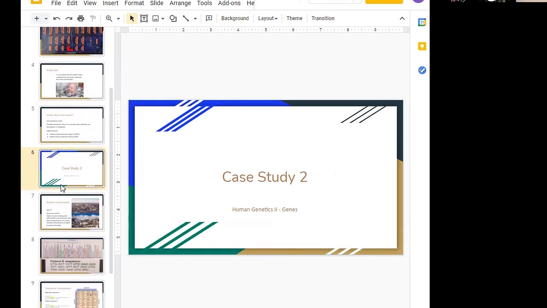The height and width of the screenshot is (308, 547).
Task: Collapse the menus with the up chevron
Action: [402, 18]
